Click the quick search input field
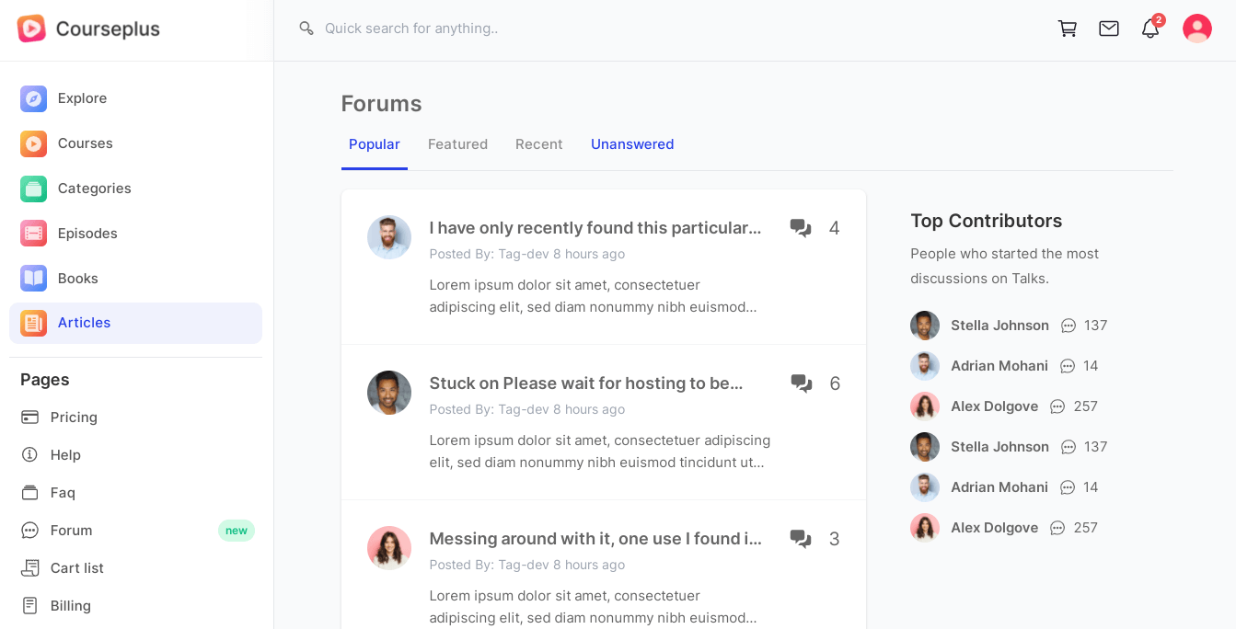1236x629 pixels. tap(552, 29)
